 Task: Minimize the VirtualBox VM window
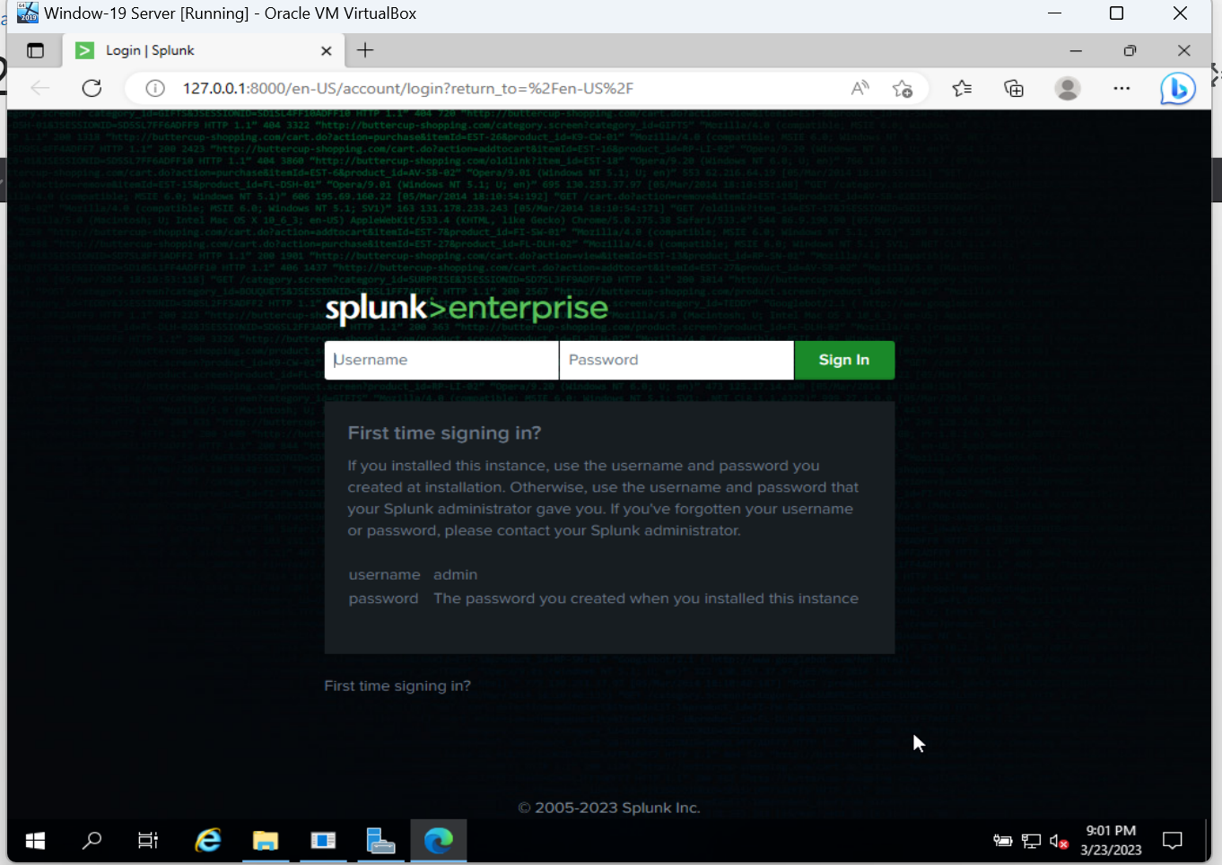coord(1054,13)
